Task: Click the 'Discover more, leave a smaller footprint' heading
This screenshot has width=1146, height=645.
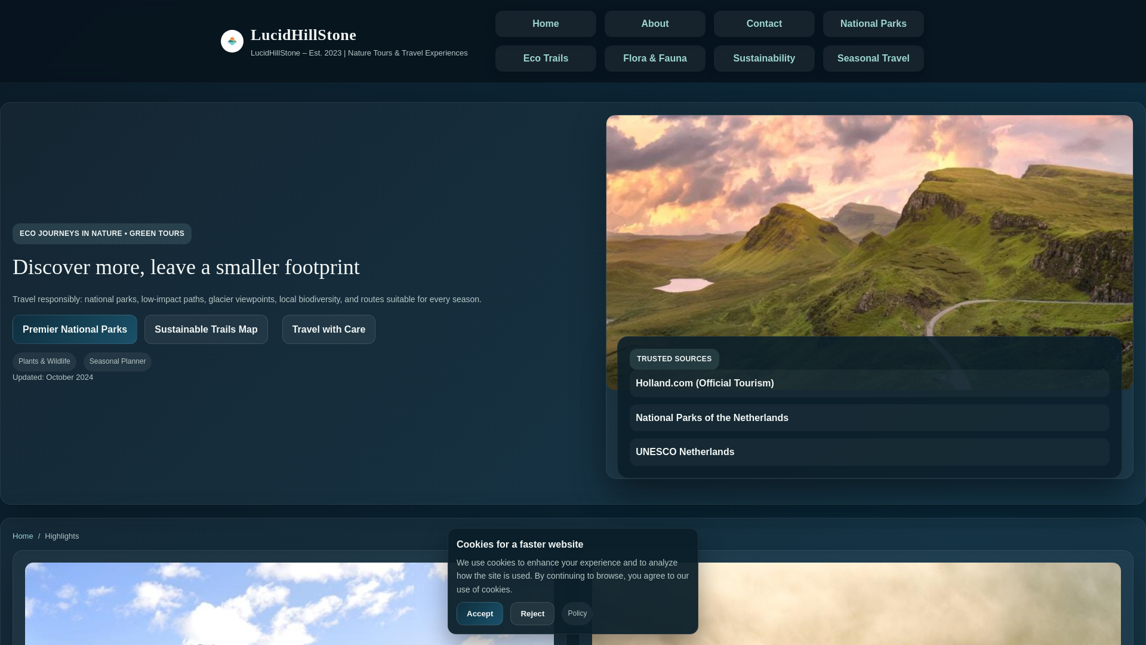Action: point(186,268)
